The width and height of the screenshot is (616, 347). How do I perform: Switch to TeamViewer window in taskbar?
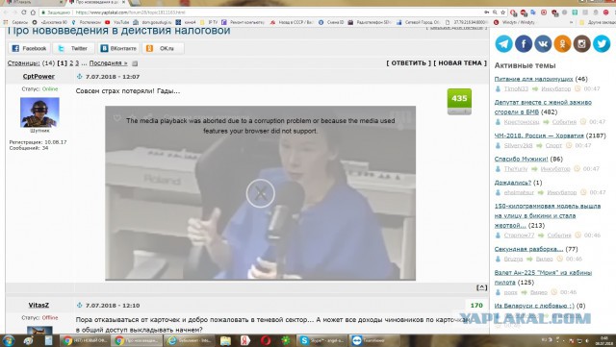[374, 340]
